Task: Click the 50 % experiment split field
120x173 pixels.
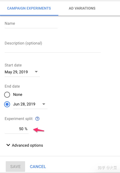Action: (17, 129)
